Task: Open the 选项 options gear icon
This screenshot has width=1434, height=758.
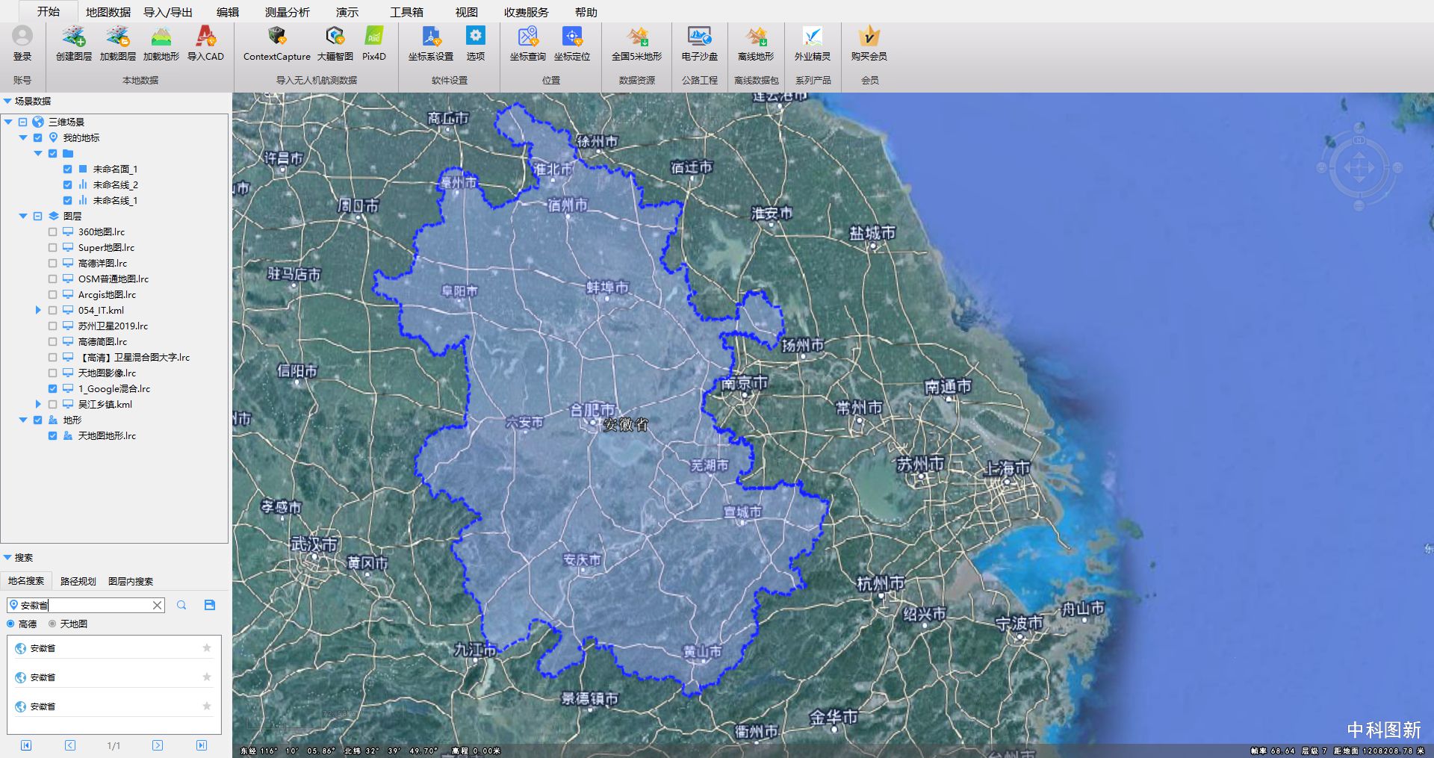Action: 475,36
